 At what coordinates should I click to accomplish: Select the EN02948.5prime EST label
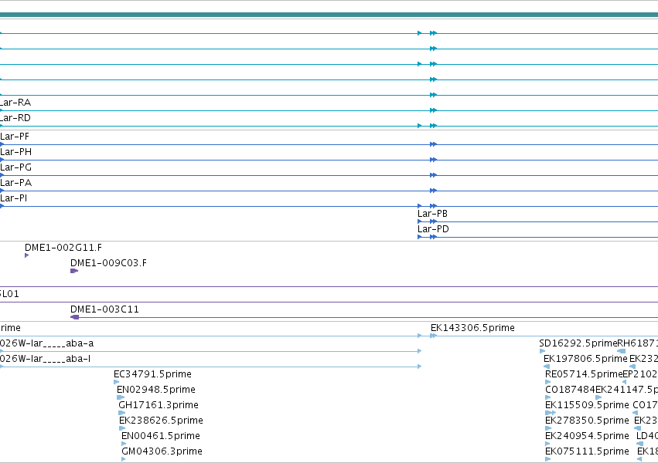coord(156,390)
